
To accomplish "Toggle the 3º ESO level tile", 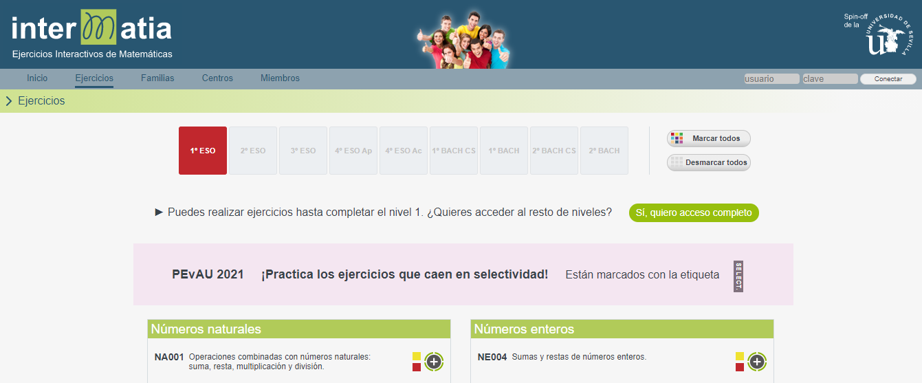I will pyautogui.click(x=303, y=151).
